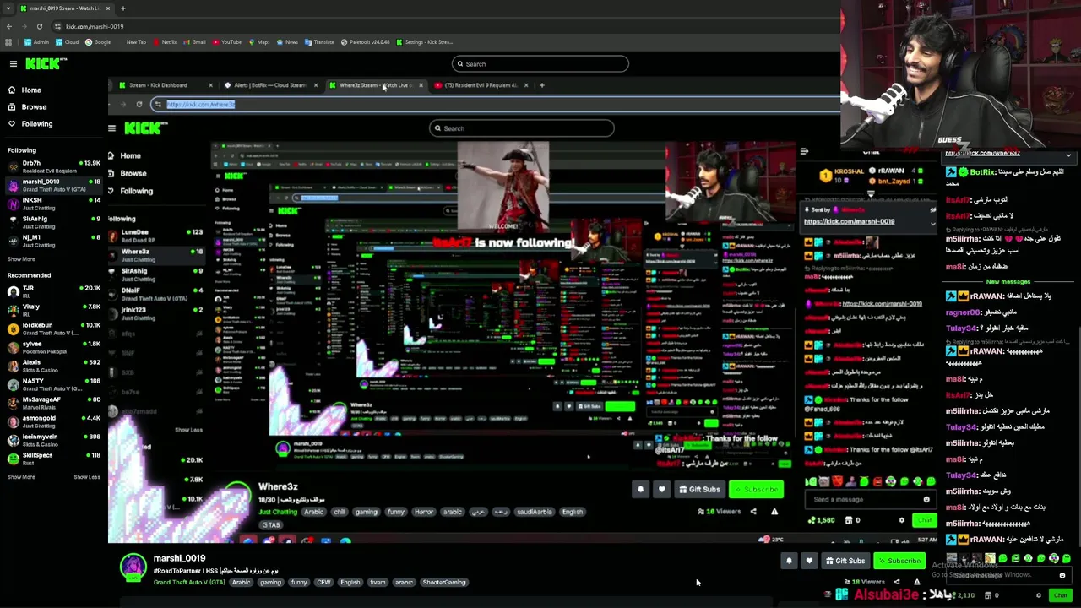Go to Home in the Kick sidebar
The width and height of the screenshot is (1081, 608).
tap(24, 90)
